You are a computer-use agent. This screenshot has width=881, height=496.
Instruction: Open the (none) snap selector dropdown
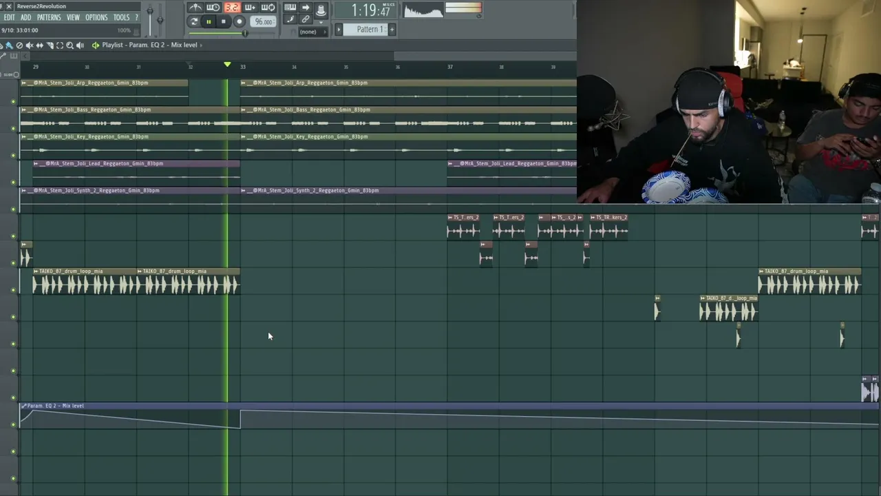(x=313, y=32)
